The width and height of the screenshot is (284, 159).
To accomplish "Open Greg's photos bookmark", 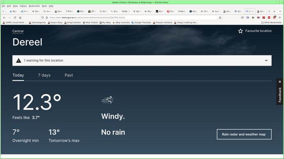I will [x=73, y=23].
